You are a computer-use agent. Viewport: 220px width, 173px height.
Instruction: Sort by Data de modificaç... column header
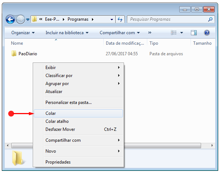pos(125,43)
